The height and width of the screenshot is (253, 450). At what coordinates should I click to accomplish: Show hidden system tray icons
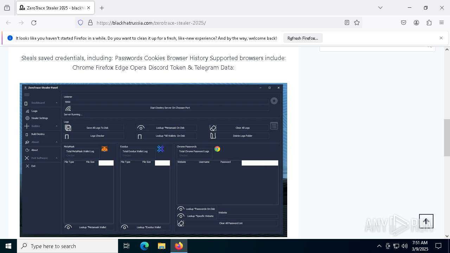click(x=379, y=246)
